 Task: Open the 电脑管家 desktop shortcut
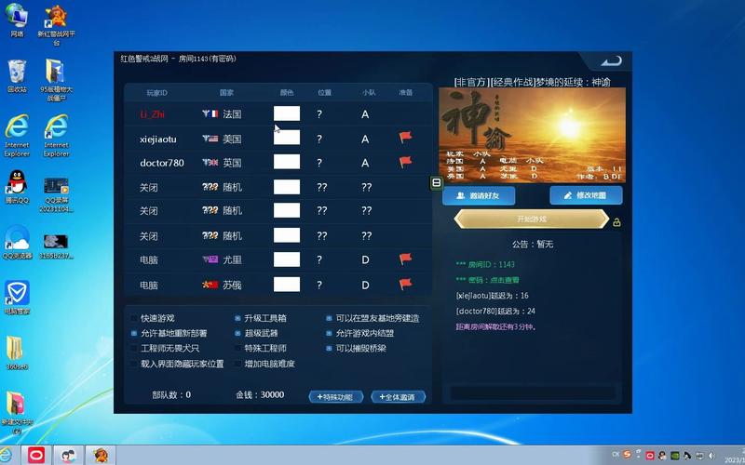click(x=16, y=295)
